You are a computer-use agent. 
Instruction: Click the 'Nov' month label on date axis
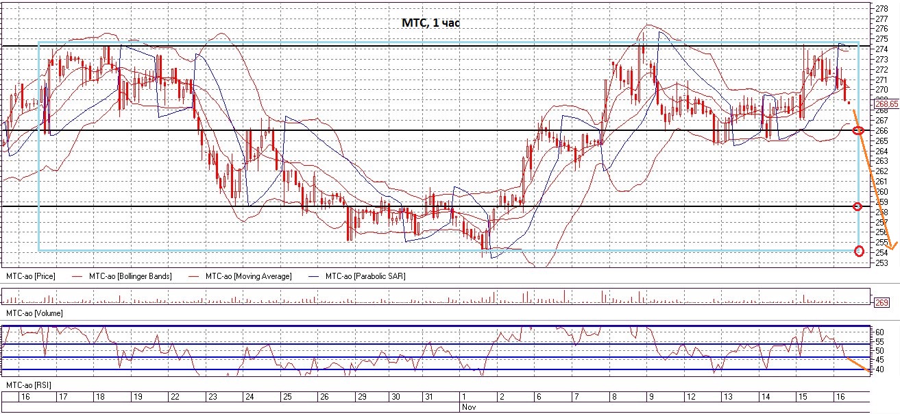click(468, 406)
